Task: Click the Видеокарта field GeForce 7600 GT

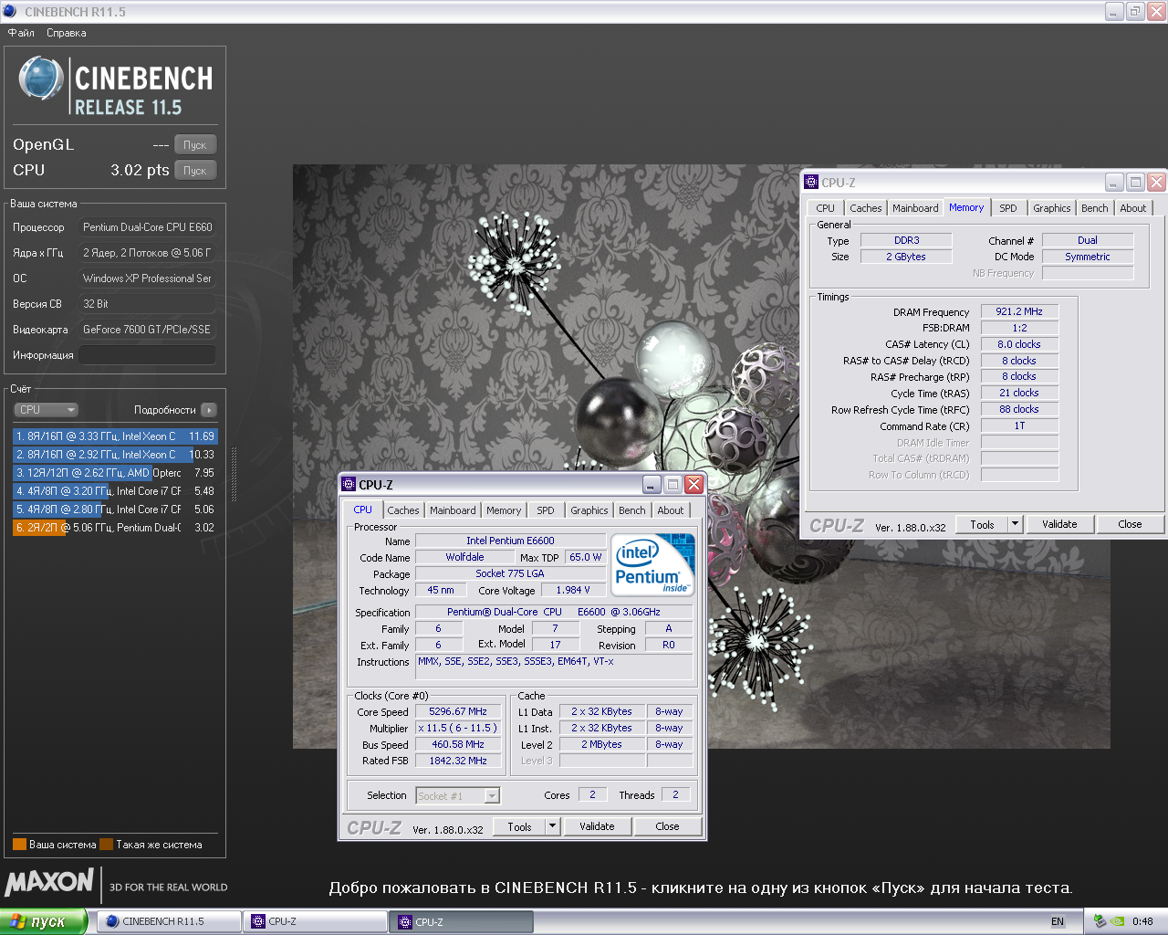Action: pyautogui.click(x=147, y=330)
